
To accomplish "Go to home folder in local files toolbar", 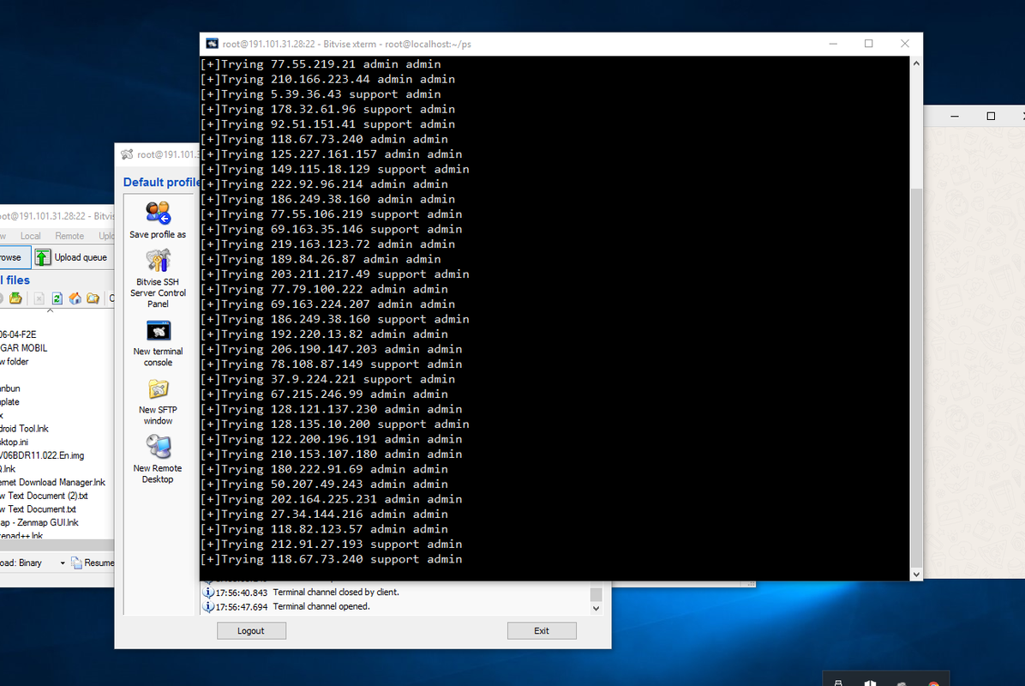I will (75, 297).
